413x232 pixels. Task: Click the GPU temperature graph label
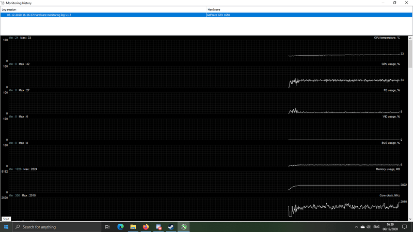click(387, 38)
